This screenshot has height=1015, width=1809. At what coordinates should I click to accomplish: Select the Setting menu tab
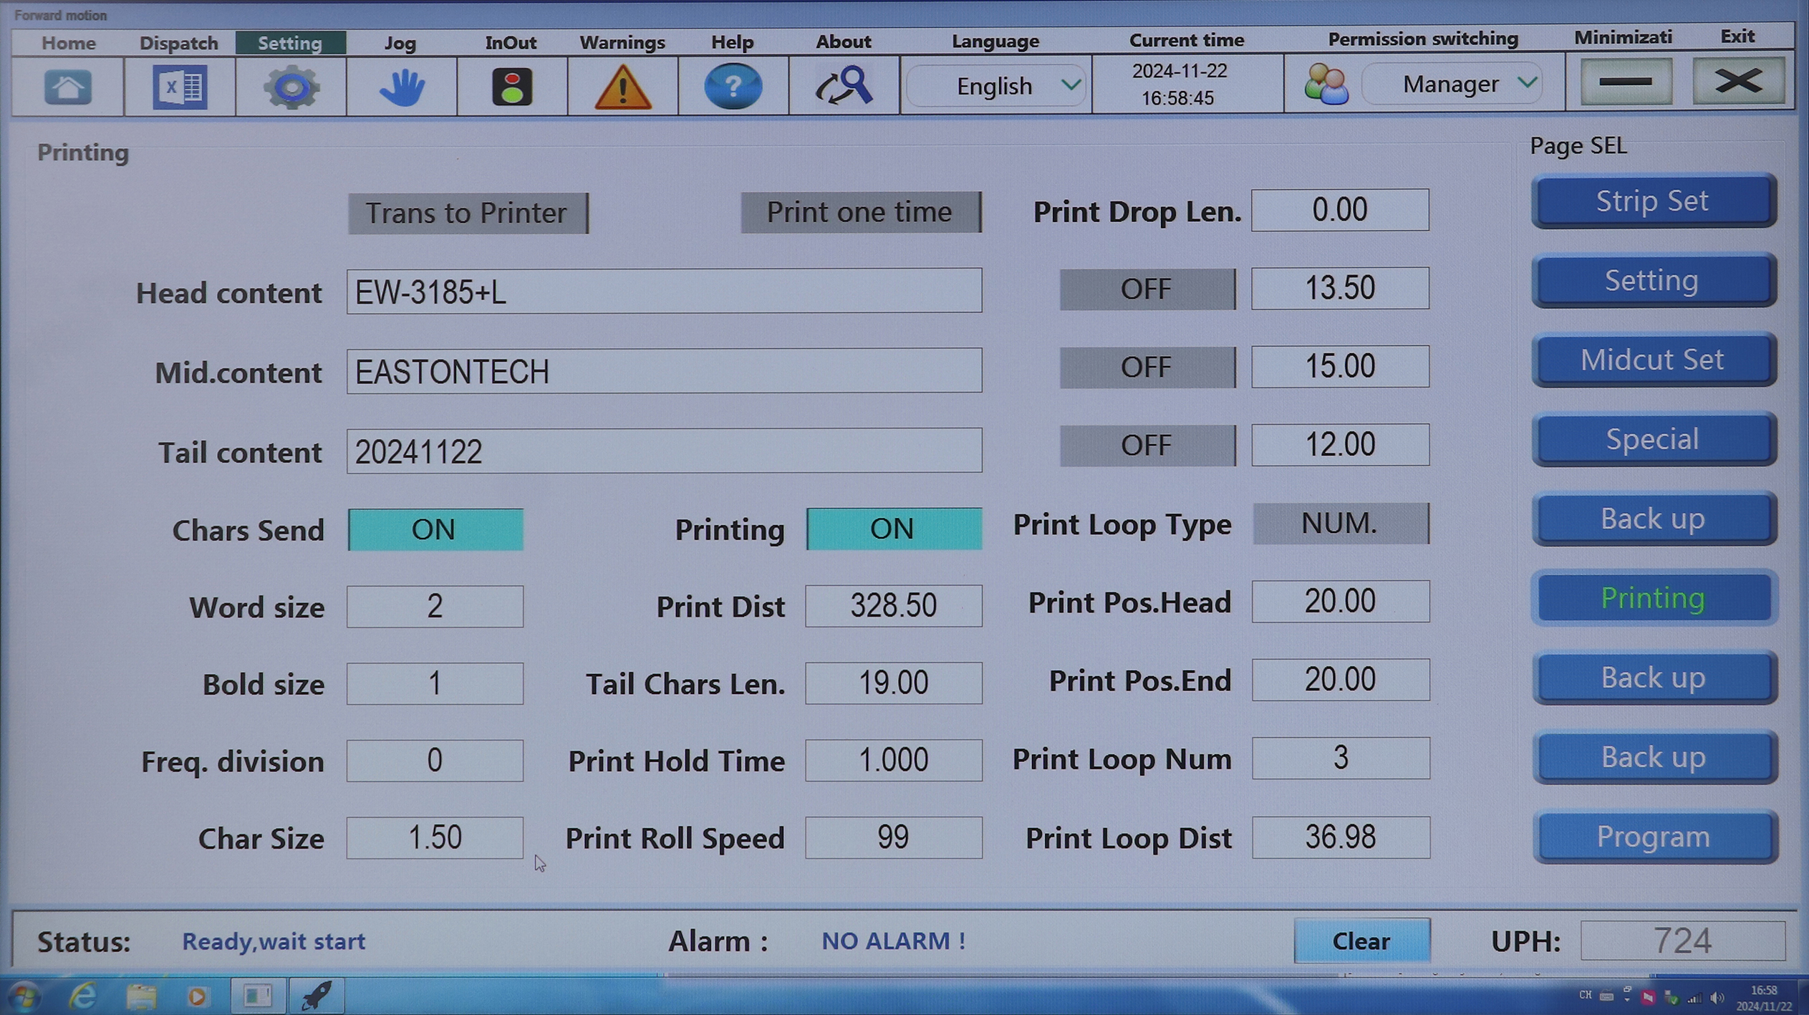click(x=290, y=42)
